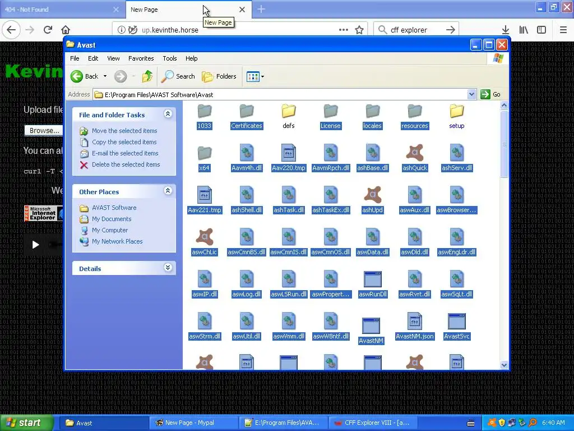
Task: Bookmark the page with star icon
Action: (x=359, y=30)
